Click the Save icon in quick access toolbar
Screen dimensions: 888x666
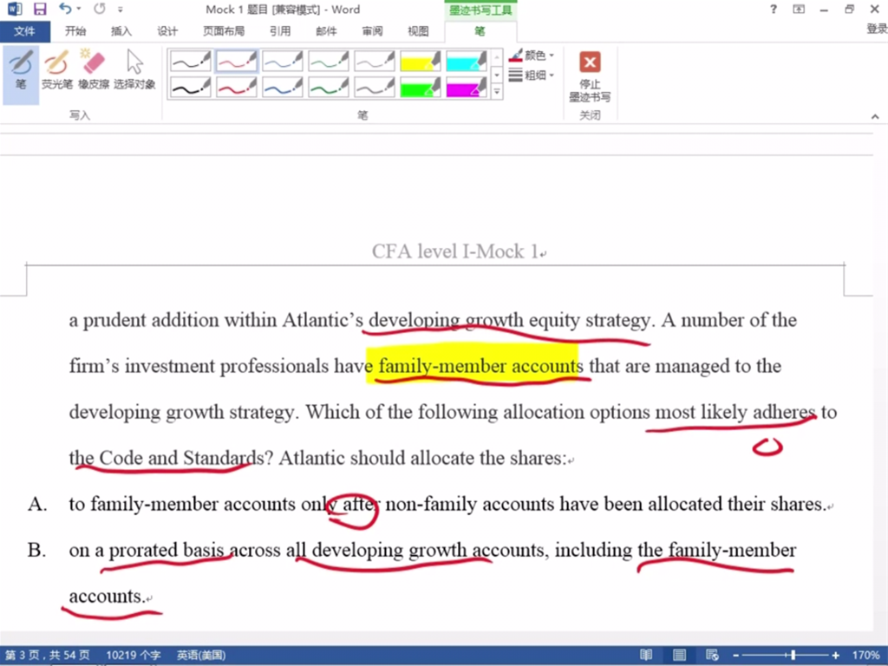tap(40, 10)
